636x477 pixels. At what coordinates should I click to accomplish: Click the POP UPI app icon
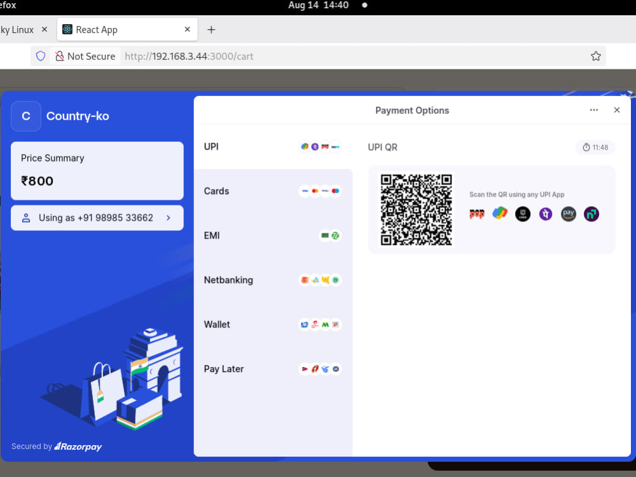pos(477,214)
